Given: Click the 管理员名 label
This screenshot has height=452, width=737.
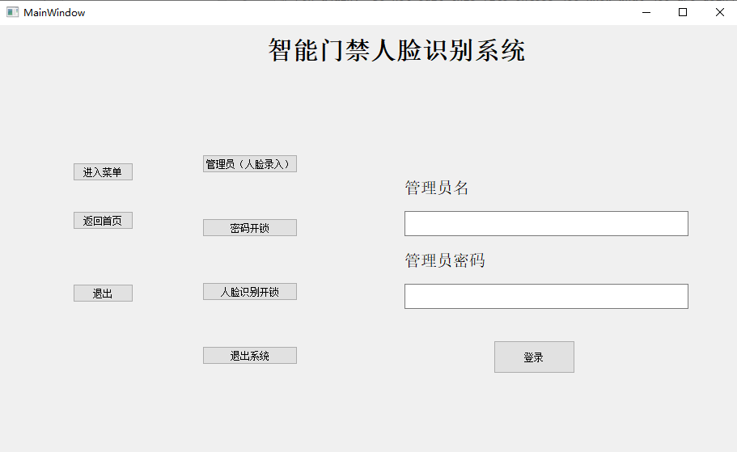Looking at the screenshot, I should (x=437, y=188).
